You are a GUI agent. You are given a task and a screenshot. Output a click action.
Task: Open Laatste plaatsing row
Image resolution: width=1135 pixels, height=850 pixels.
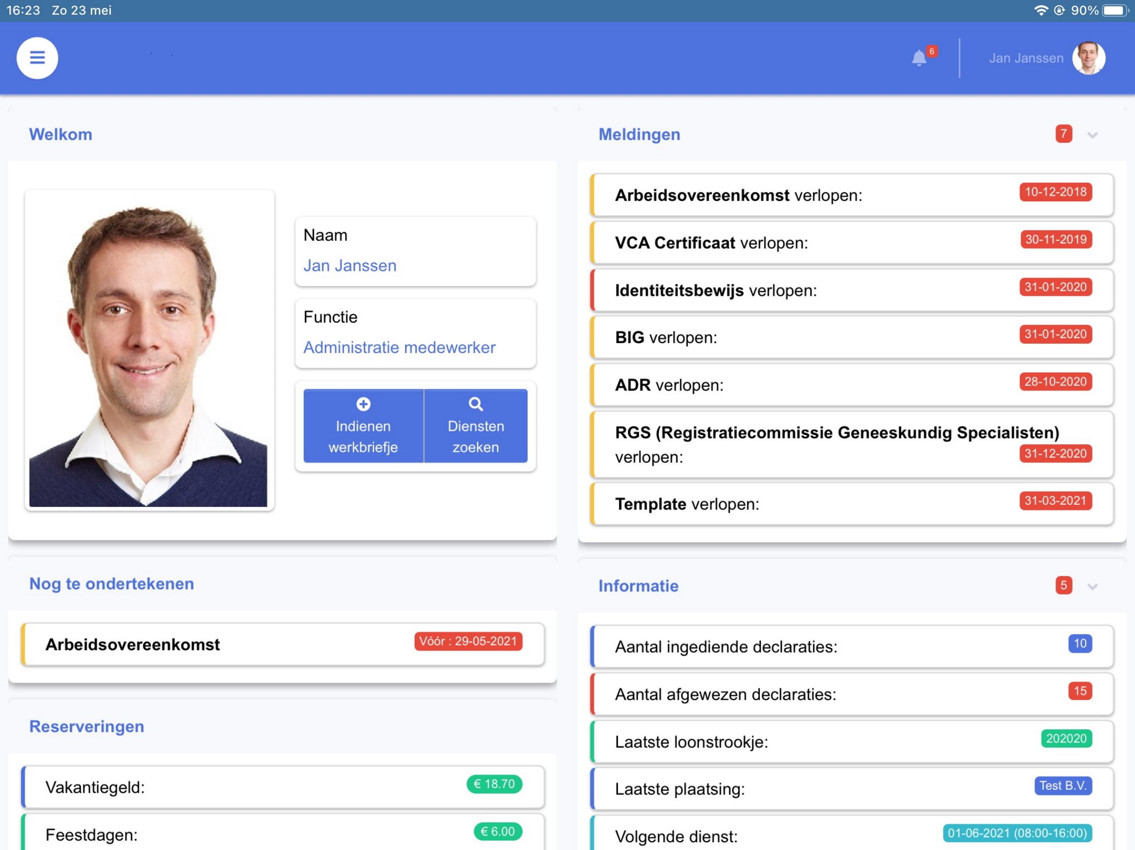[x=852, y=789]
